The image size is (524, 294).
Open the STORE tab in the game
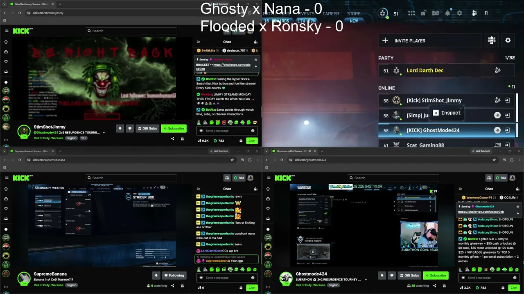coord(354,13)
